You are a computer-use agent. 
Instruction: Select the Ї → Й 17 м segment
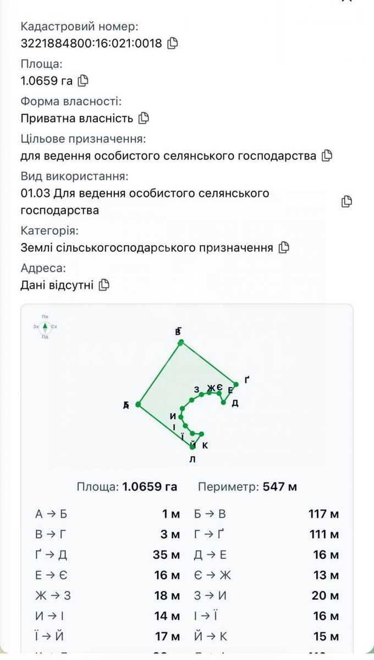[x=107, y=636]
